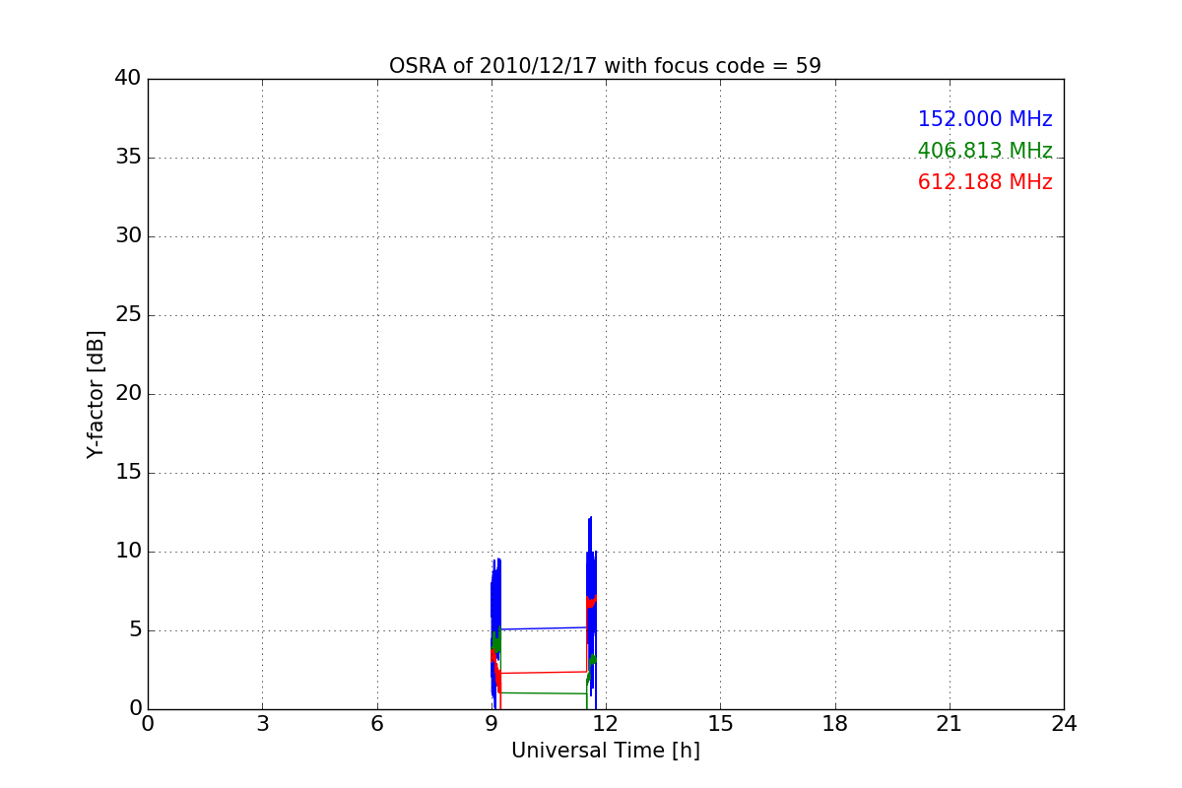1182x788 pixels.
Task: Click y-axis tick label '30'
Action: [128, 236]
